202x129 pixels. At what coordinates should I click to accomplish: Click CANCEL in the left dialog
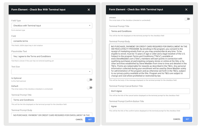(79, 120)
